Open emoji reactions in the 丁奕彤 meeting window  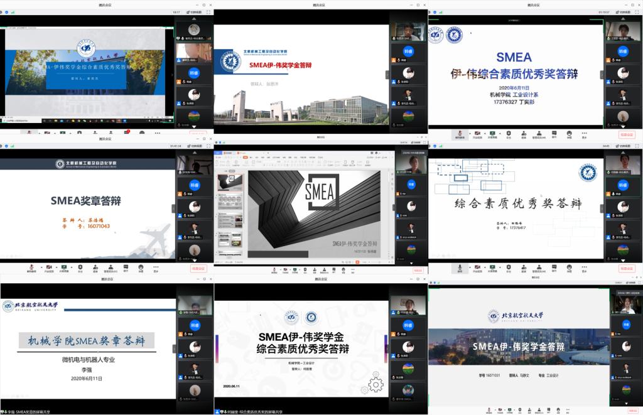click(x=569, y=134)
